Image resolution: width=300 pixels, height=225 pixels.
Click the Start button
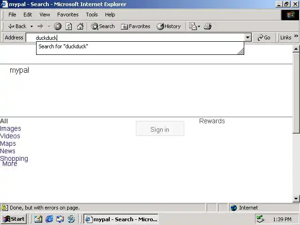click(14, 219)
